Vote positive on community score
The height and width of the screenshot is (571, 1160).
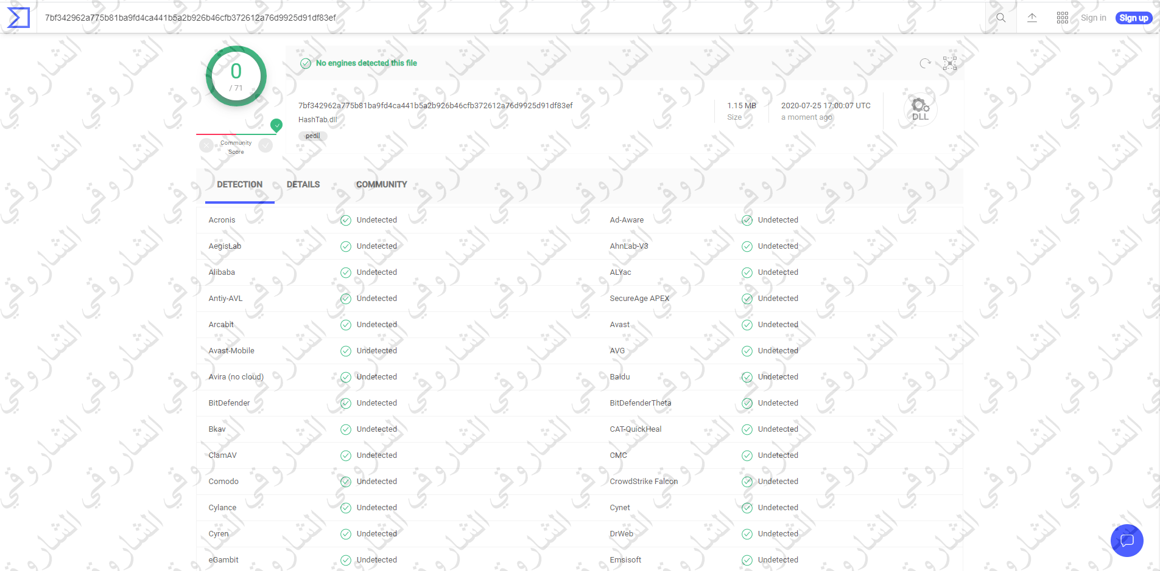(x=265, y=145)
